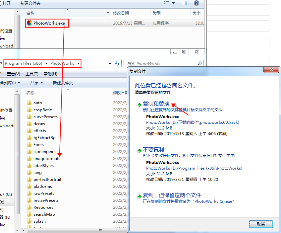Open 名称 column filter dropdown in upper window
281x233 pixels.
pyautogui.click(x=108, y=13)
